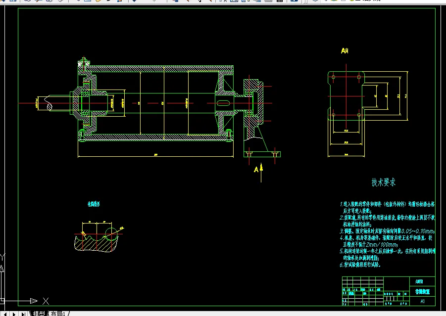
Task: Select requirement line starting with 5.
Action: pyautogui.click(x=387, y=251)
